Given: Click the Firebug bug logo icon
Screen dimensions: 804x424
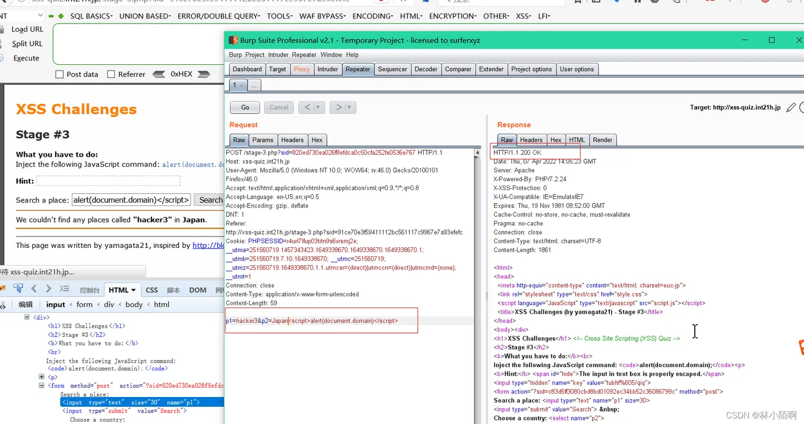Looking at the screenshot, I should point(3,289).
